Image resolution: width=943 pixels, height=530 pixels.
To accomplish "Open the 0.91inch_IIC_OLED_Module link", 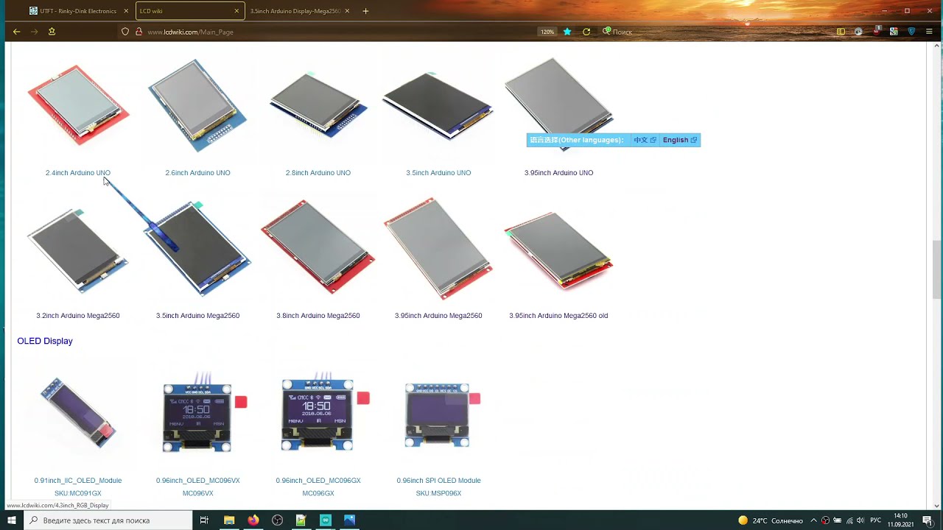I will [x=78, y=481].
